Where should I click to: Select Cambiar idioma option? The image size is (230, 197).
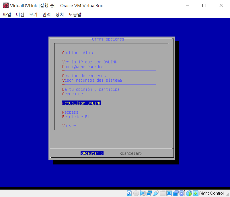pyautogui.click(x=78, y=53)
